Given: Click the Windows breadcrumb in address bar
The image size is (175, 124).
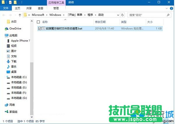Looking at the screenshot, I should (55, 15).
